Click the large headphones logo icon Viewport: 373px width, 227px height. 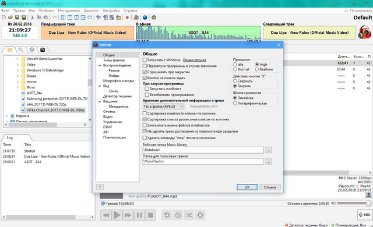point(364,32)
